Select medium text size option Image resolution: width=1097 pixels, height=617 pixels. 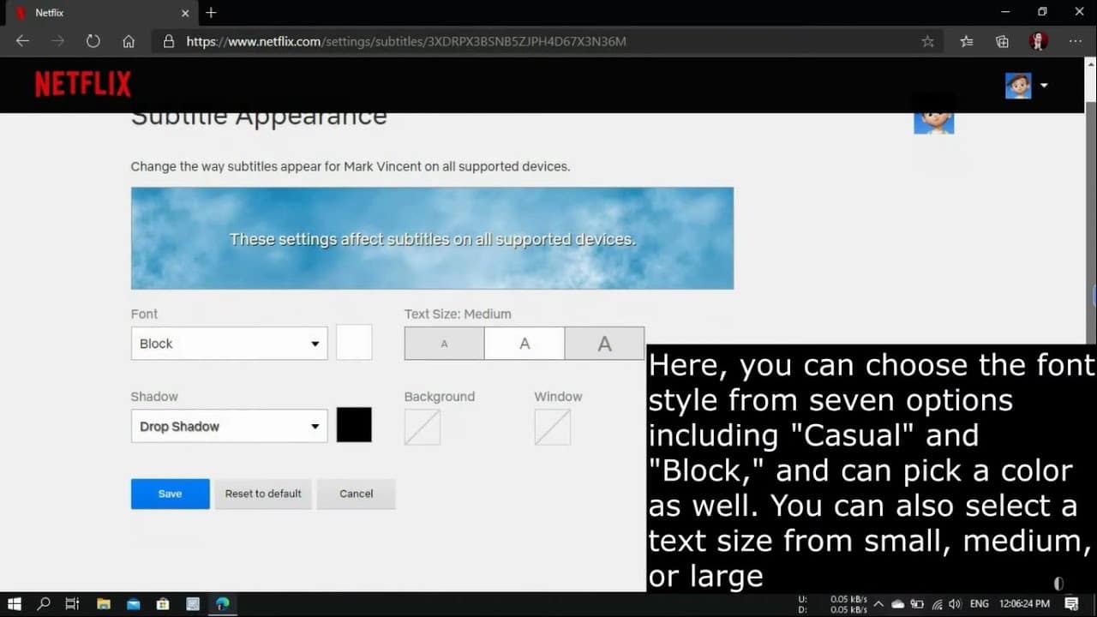[x=525, y=344]
